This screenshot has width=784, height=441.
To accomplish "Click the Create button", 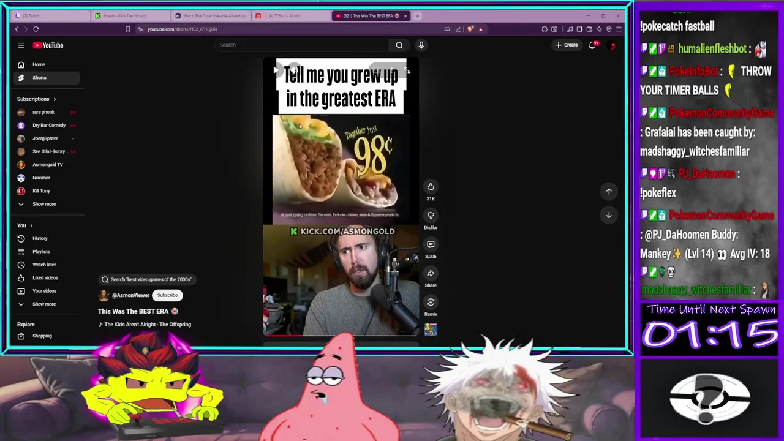I will (x=567, y=45).
